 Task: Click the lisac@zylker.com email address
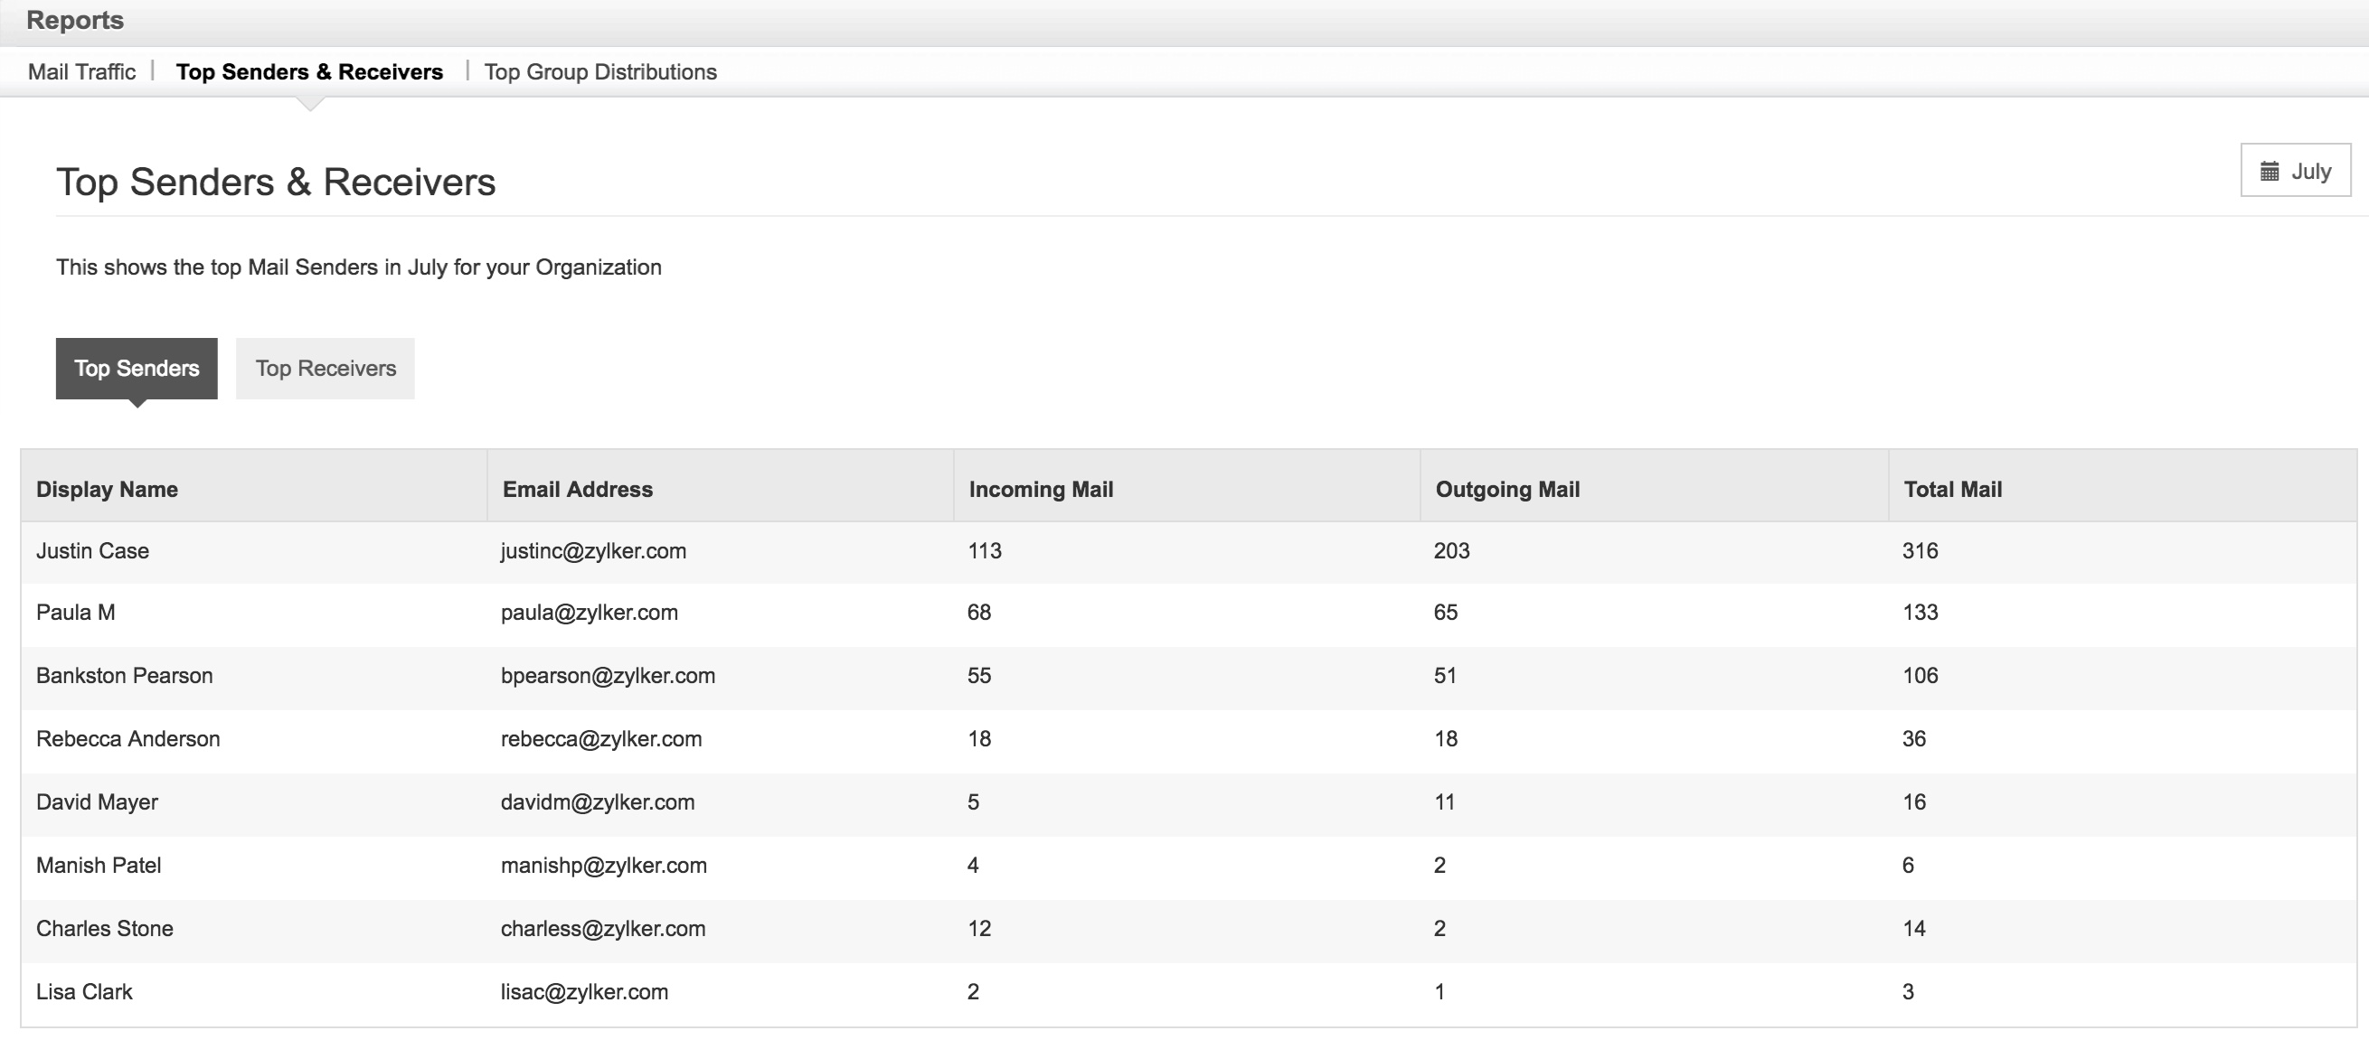point(584,992)
